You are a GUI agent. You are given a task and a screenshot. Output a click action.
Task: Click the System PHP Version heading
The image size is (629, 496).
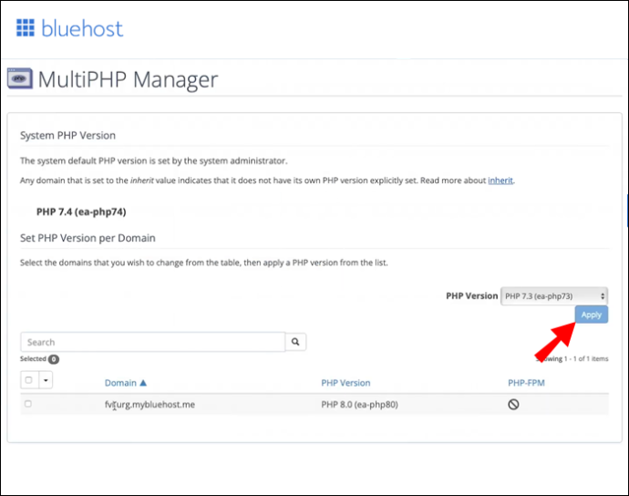tap(67, 136)
